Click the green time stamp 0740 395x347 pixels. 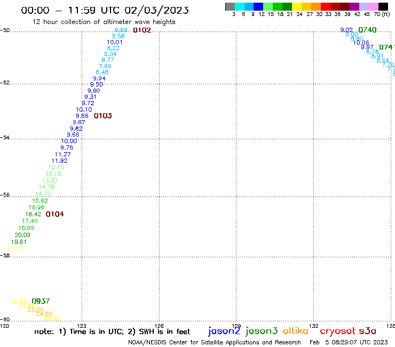tap(367, 30)
